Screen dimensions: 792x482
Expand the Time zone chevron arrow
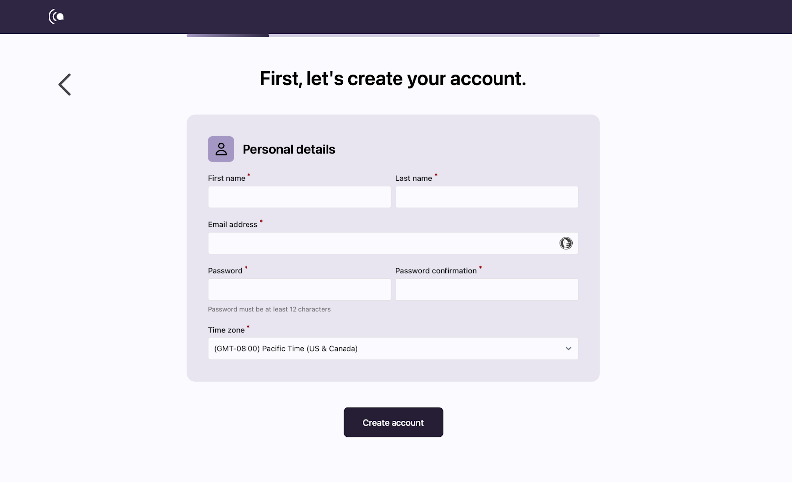point(568,349)
